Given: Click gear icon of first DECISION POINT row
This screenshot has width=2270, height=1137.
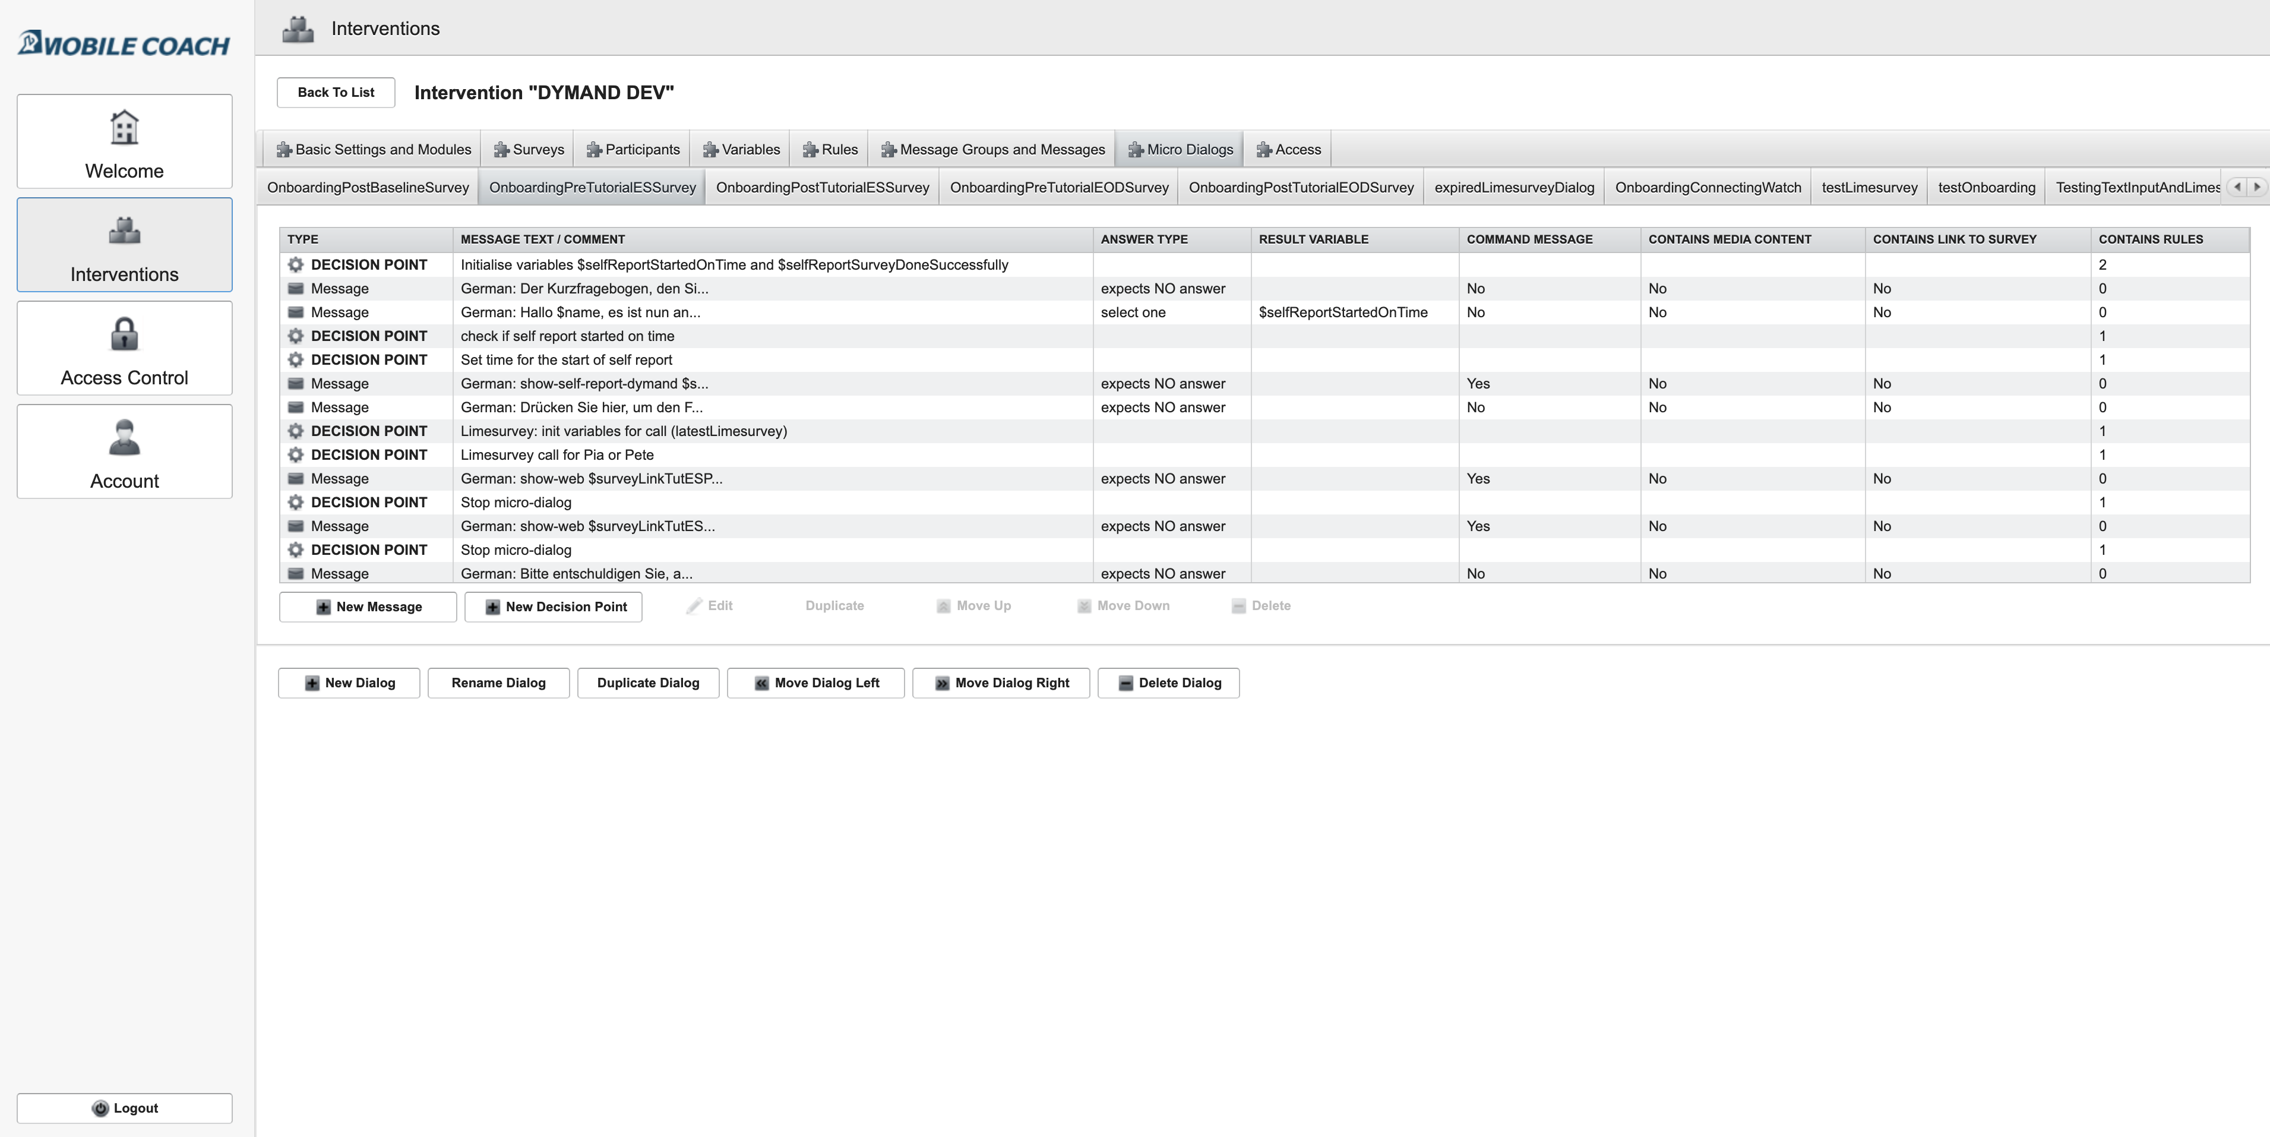Looking at the screenshot, I should click(x=296, y=264).
